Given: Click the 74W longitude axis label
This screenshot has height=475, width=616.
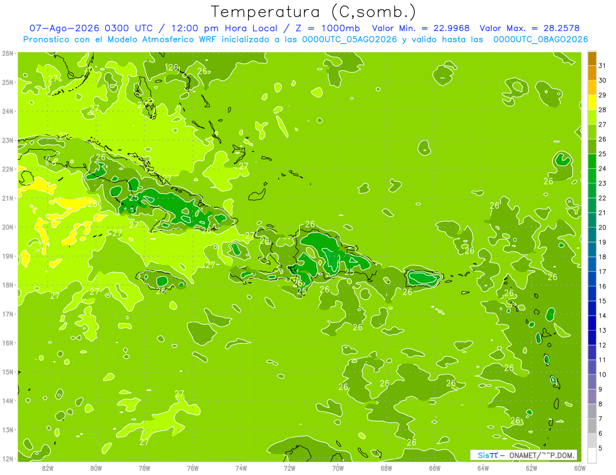Looking at the screenshot, I should pos(241,467).
